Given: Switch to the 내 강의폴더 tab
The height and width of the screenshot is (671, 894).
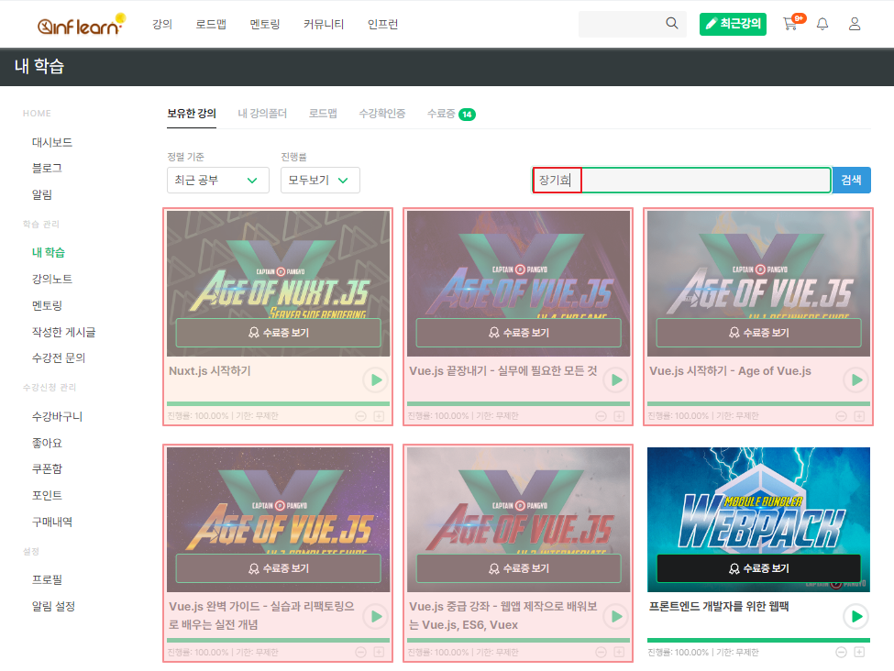Looking at the screenshot, I should tap(262, 114).
